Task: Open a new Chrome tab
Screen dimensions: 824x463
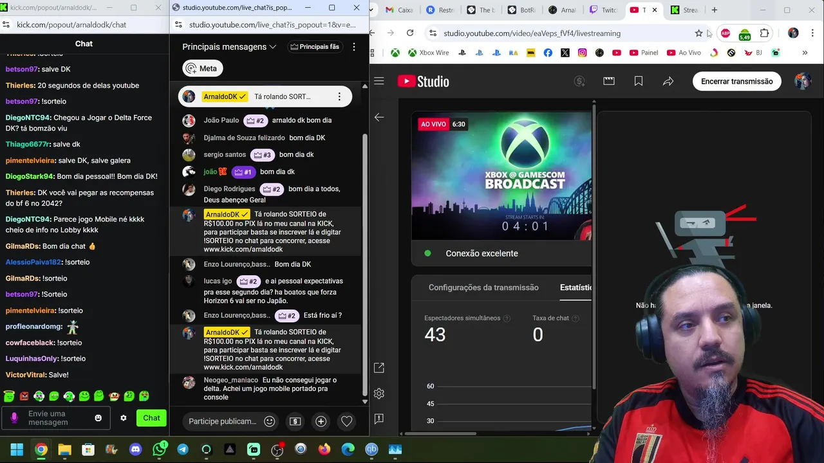Action: 714,10
